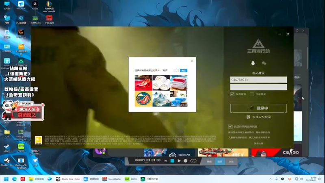Open Oopz desktop shortcut

[35, 5]
